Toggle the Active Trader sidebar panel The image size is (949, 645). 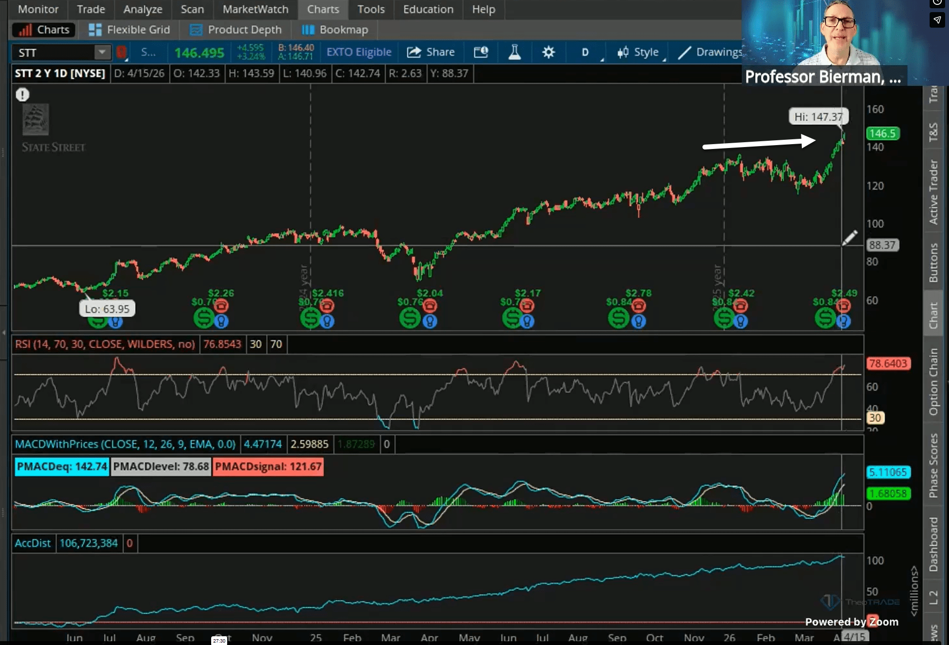point(933,192)
